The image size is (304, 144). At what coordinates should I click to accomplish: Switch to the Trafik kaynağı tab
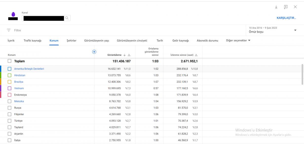(32, 41)
